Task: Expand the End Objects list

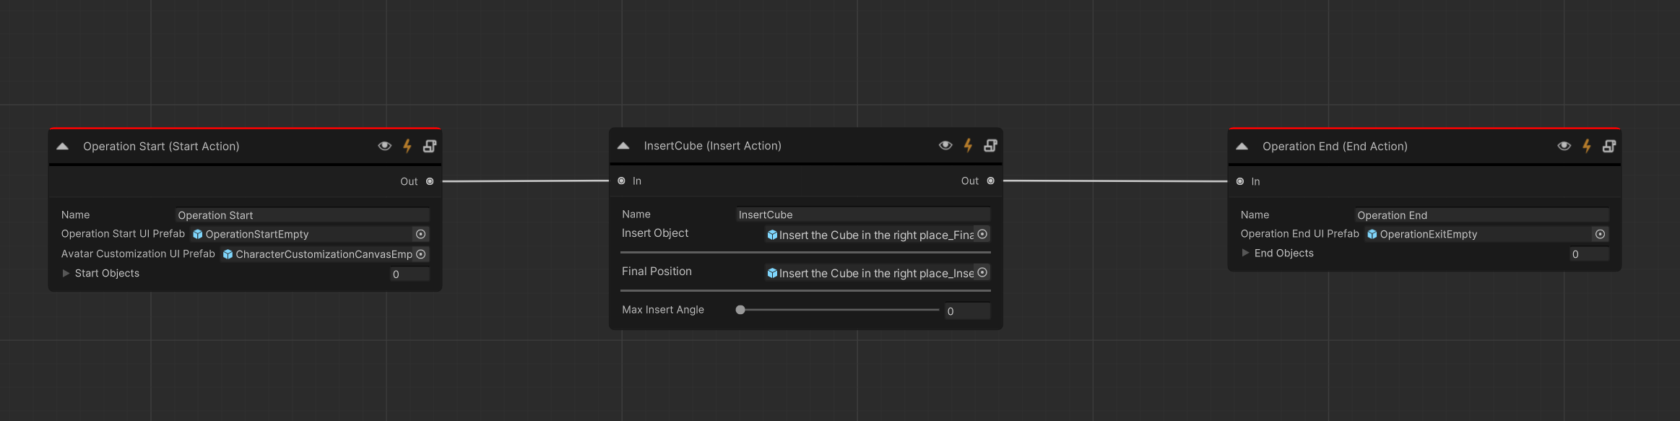Action: pos(1245,253)
